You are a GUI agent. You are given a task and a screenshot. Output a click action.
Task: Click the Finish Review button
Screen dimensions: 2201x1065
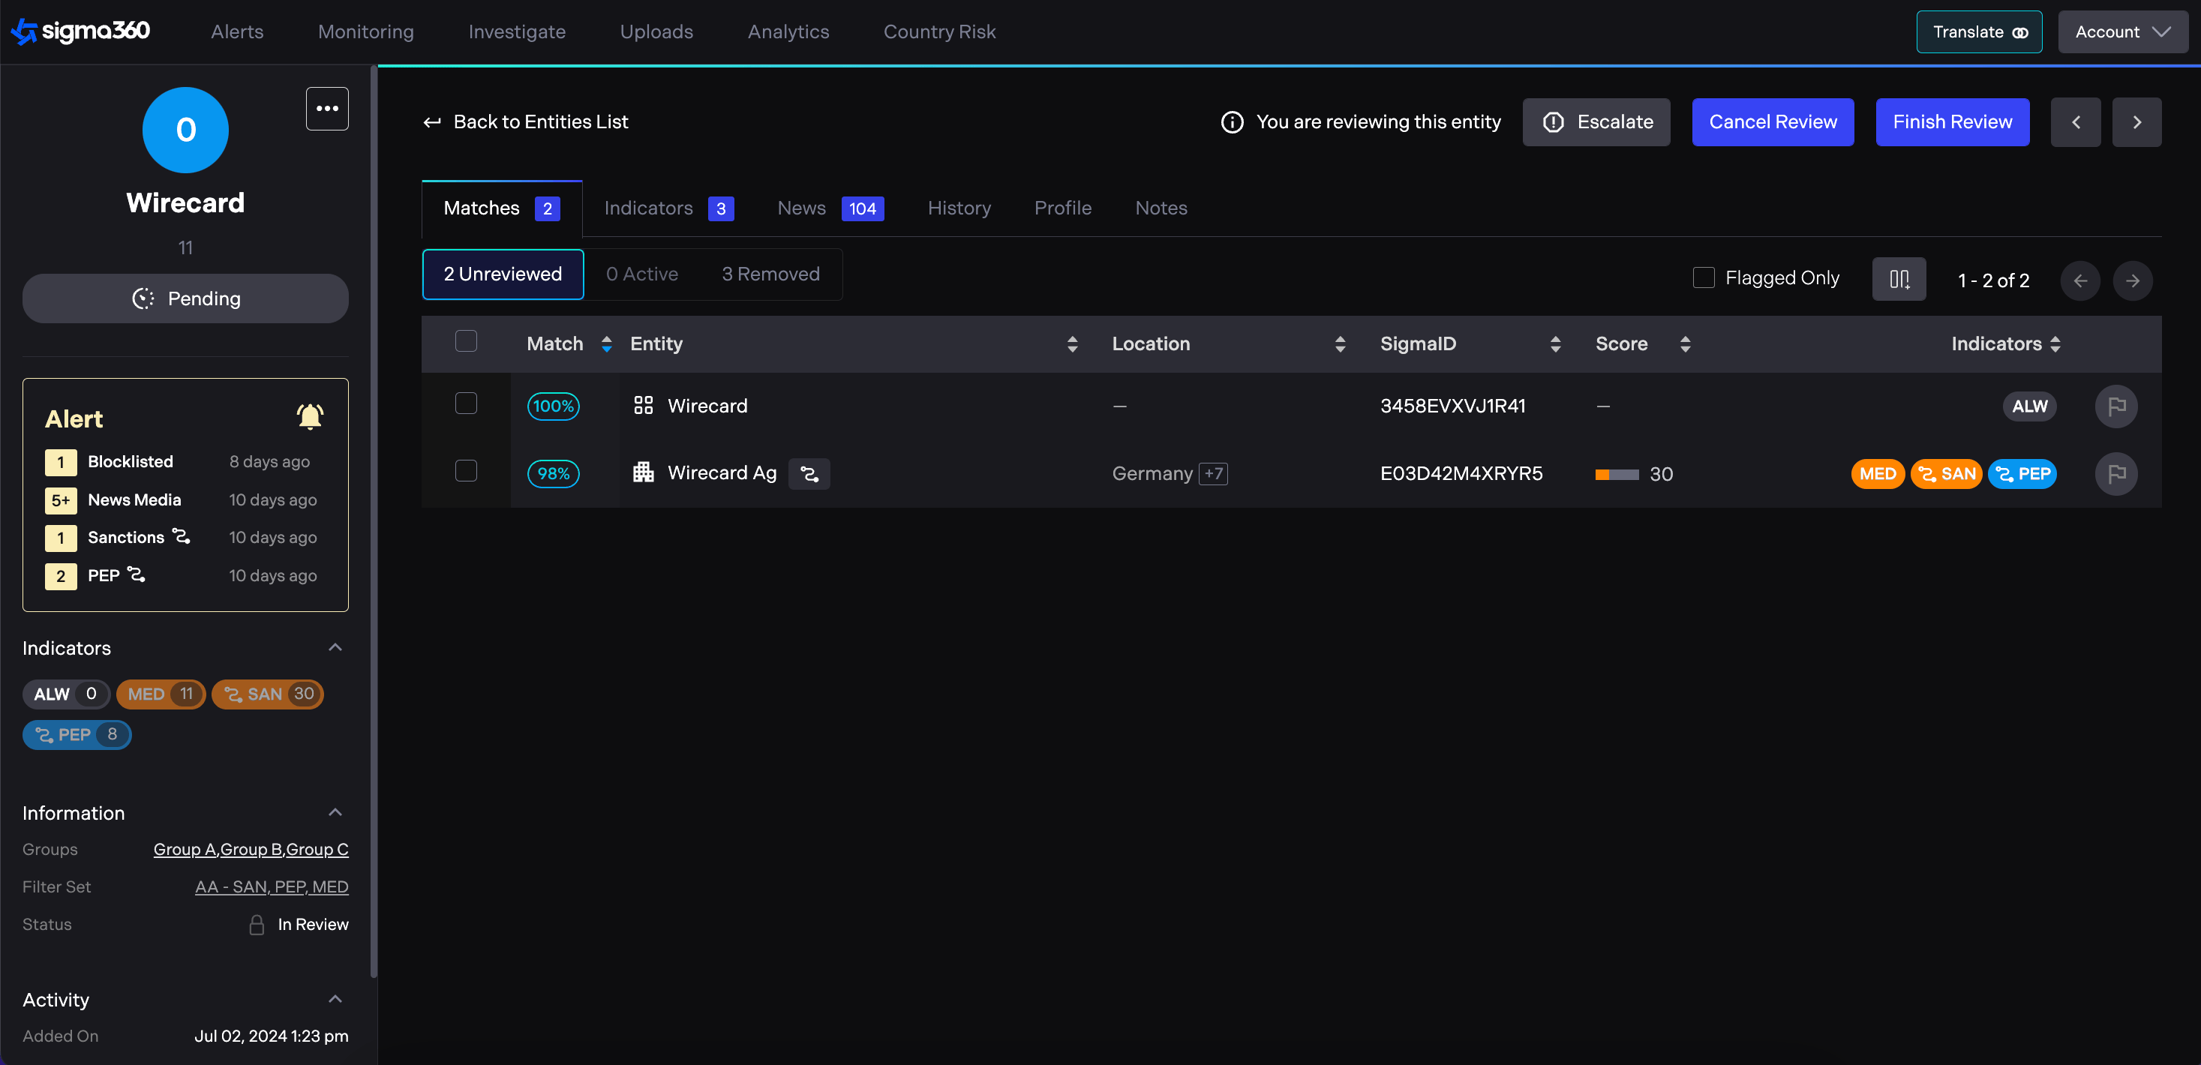pyautogui.click(x=1951, y=122)
